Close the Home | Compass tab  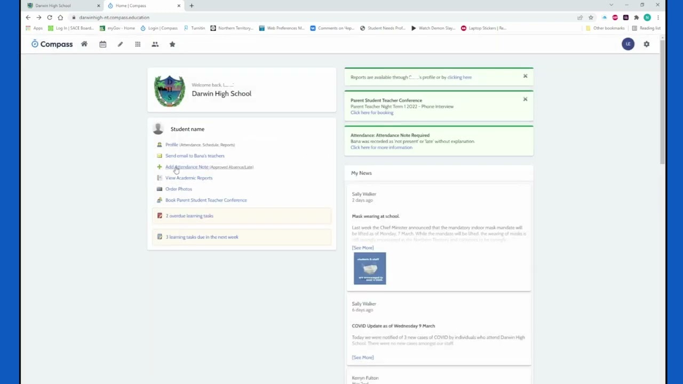179,5
